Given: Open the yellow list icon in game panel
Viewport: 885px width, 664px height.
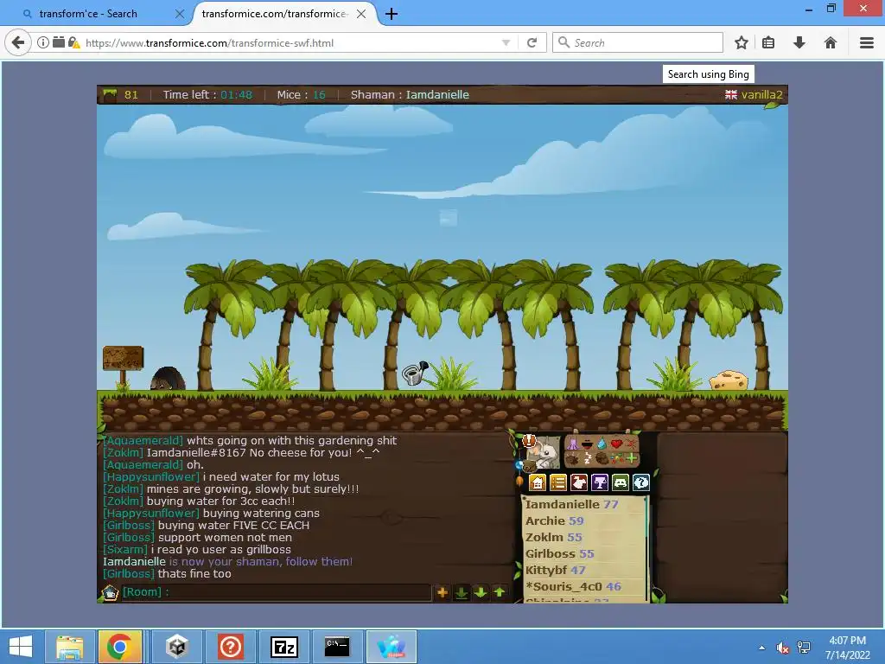Looking at the screenshot, I should pos(558,482).
